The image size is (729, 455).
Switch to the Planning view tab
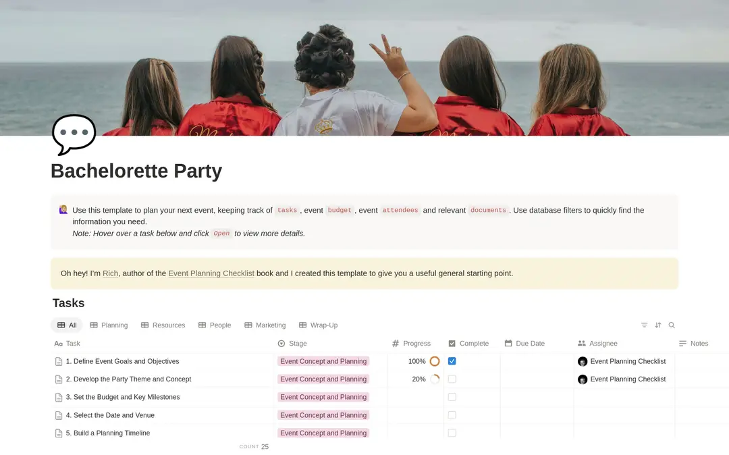coord(109,325)
